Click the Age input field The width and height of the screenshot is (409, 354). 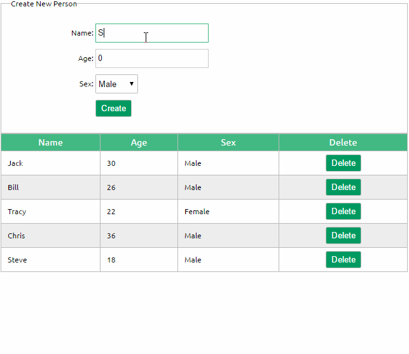pyautogui.click(x=152, y=58)
